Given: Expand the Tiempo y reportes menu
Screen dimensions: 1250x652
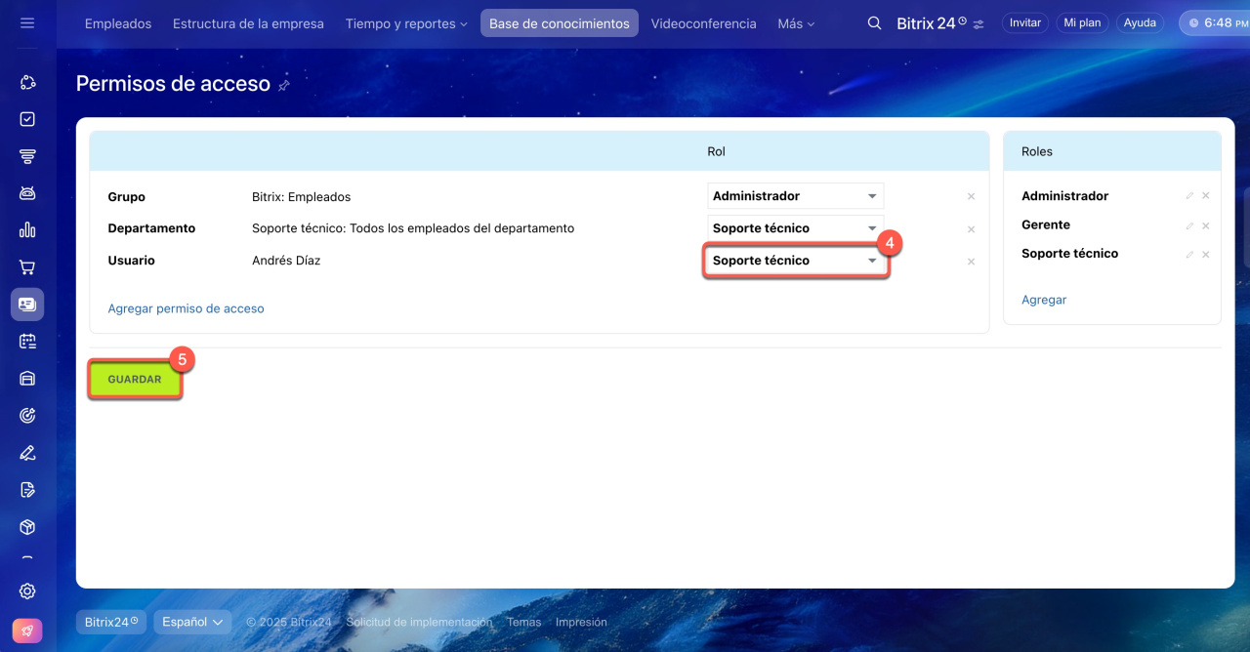Looking at the screenshot, I should tap(405, 23).
